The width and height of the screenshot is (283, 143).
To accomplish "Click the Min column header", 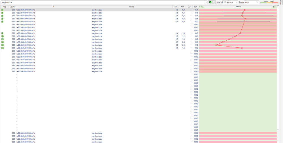I will 182,7.
